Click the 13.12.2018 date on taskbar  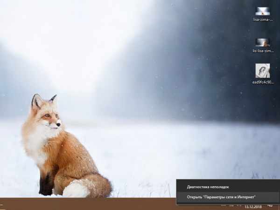tap(253, 207)
